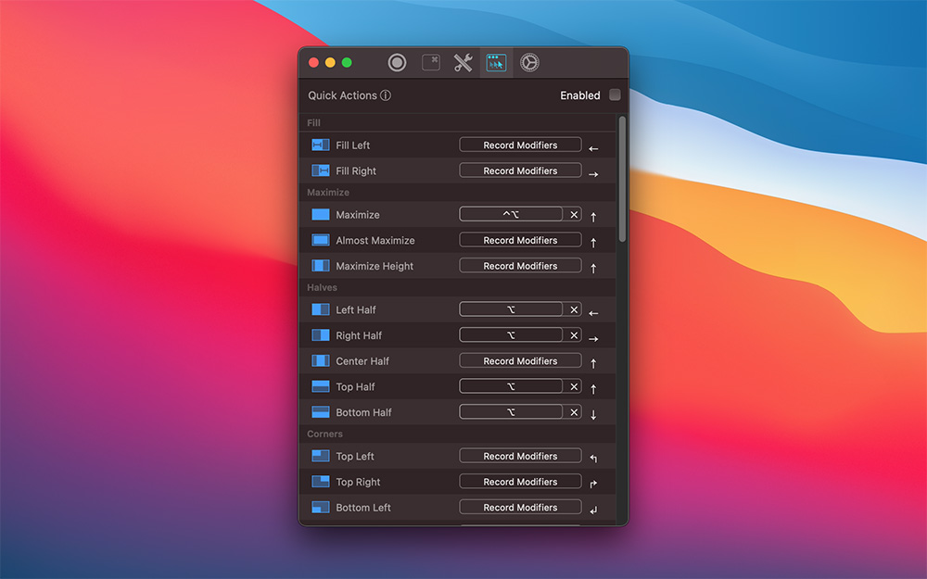Click the Right Half modifier shortcut field
Image resolution: width=927 pixels, height=579 pixels.
coord(511,335)
